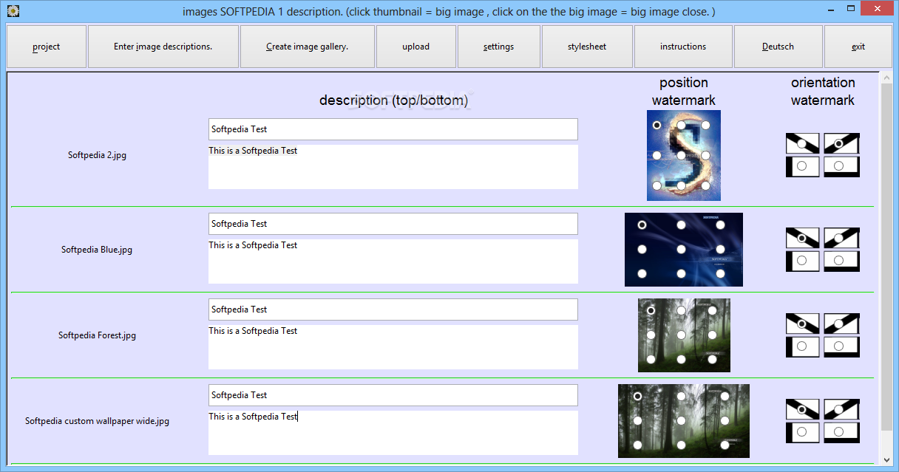Choose ascending diagonal orientation for Softpedia Blue.jpg
The height and width of the screenshot is (472, 899).
pyautogui.click(x=838, y=239)
